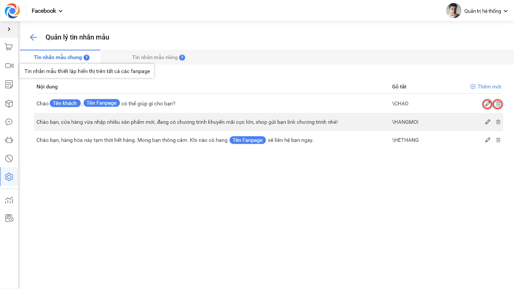Open the reports chart sidebar icon

click(9, 200)
